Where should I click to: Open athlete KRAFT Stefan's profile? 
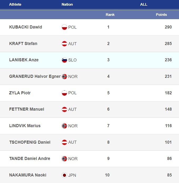tap(23, 44)
